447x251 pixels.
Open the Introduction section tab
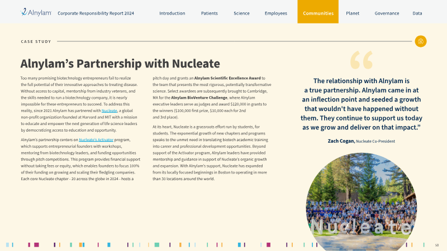(x=172, y=13)
